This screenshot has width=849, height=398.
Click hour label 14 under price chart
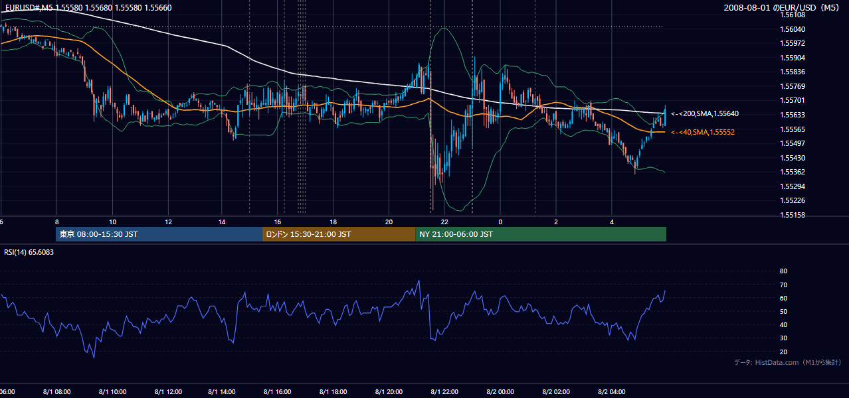[x=223, y=222]
